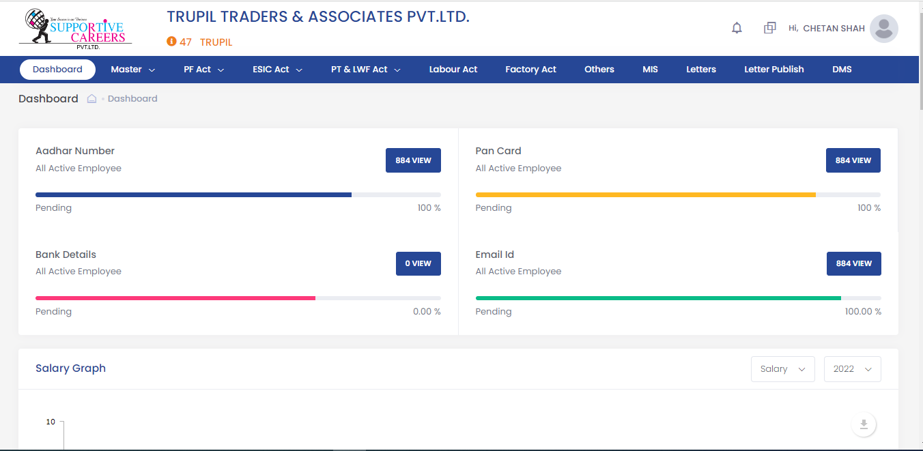This screenshot has height=451, width=923.
Task: View Pan Card pending employees
Action: point(853,160)
